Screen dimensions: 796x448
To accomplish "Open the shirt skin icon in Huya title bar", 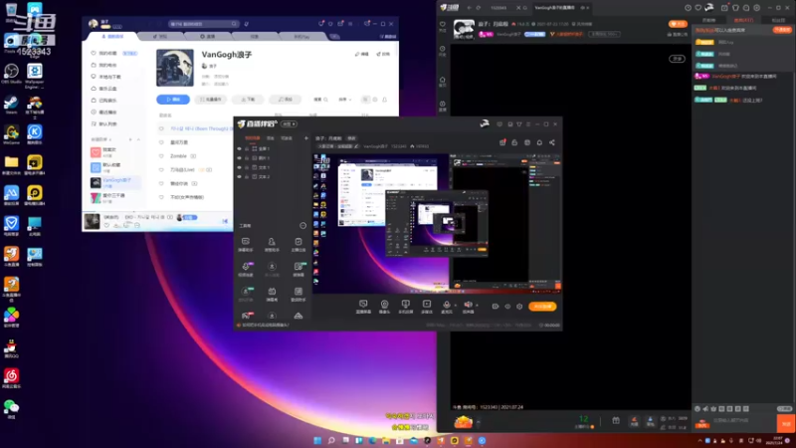I will click(735, 8).
